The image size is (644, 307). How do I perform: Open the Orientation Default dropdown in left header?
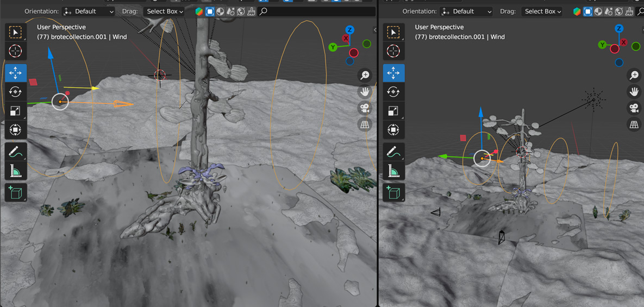[89, 11]
